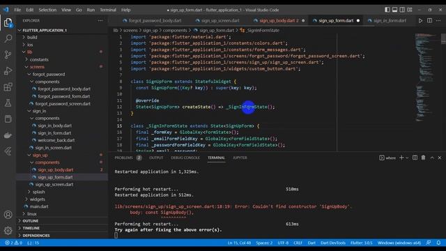Change Spaces: 2 indentation setting
Screen dimensions: 446x251
264,243
